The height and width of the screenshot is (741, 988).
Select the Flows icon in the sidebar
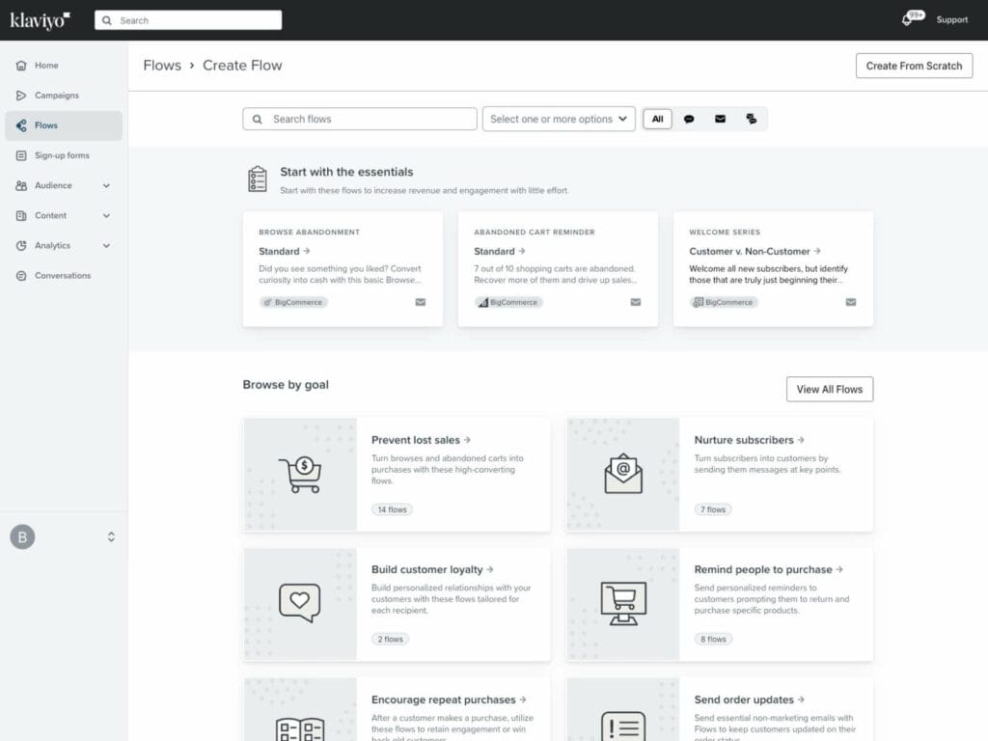pos(21,125)
